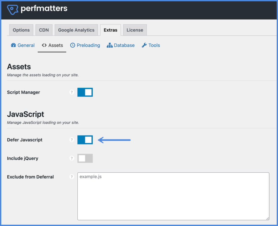This screenshot has height=226, width=278.
Task: Click the Assets code brackets icon
Action: [44, 45]
